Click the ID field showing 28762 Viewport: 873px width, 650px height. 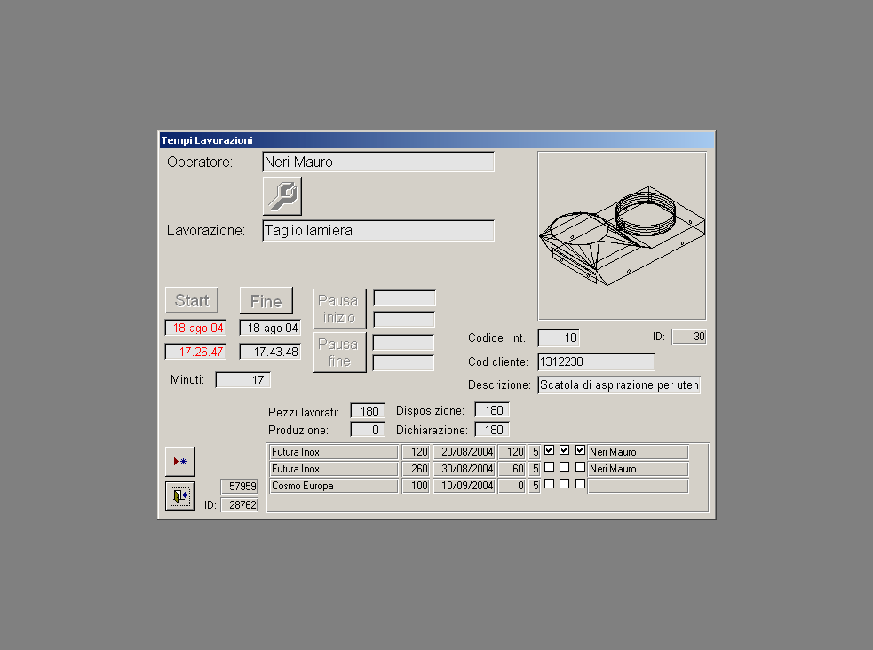click(240, 504)
